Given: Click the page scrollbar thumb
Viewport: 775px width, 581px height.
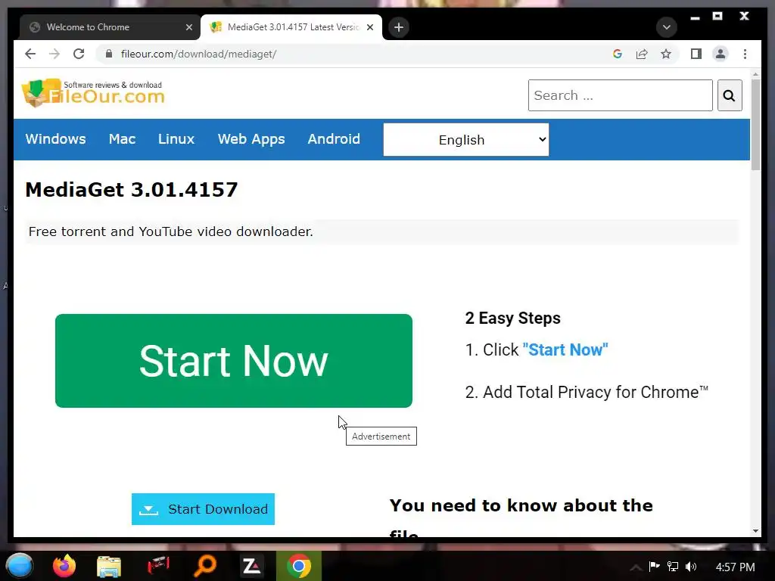Looking at the screenshot, I should 755,125.
